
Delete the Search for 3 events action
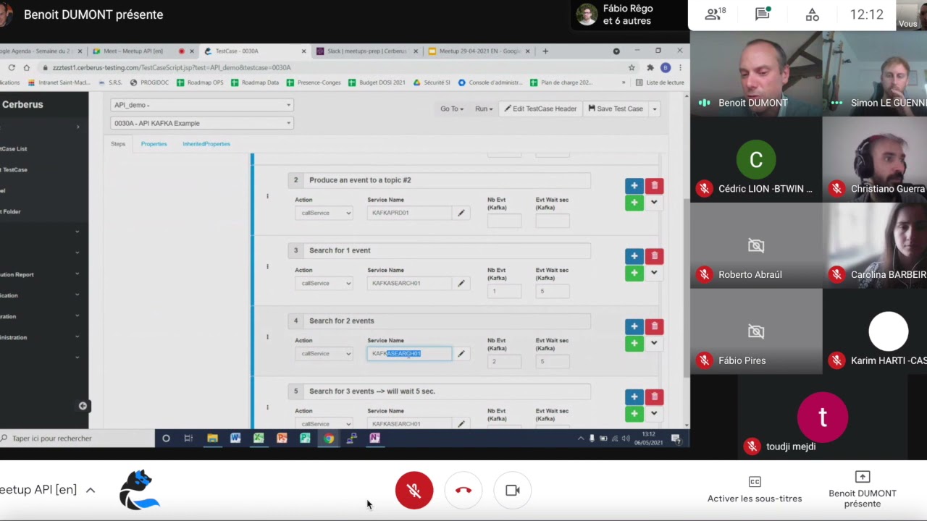click(654, 397)
